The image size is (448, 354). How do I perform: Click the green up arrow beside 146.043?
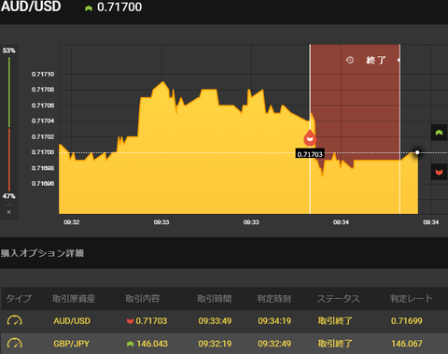click(131, 344)
